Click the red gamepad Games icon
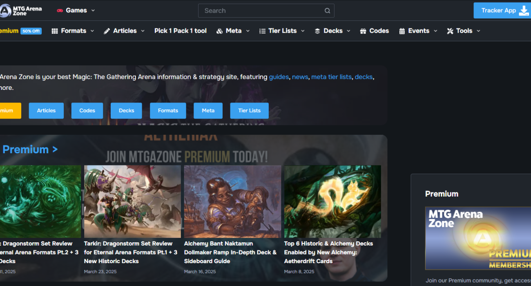The height and width of the screenshot is (286, 531). [x=60, y=11]
